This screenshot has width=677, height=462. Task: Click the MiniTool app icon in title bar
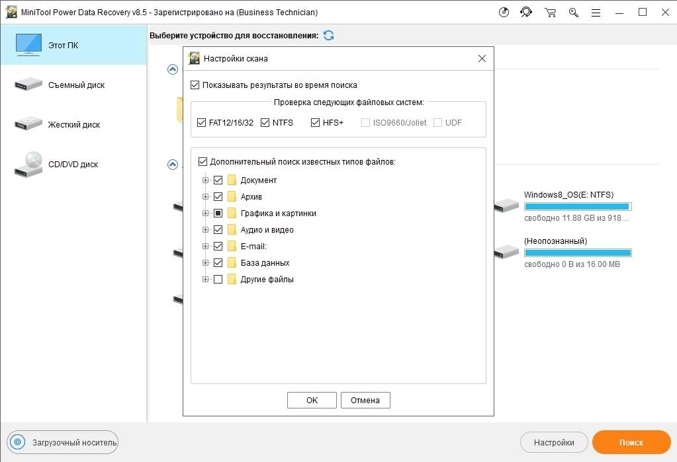[11, 12]
